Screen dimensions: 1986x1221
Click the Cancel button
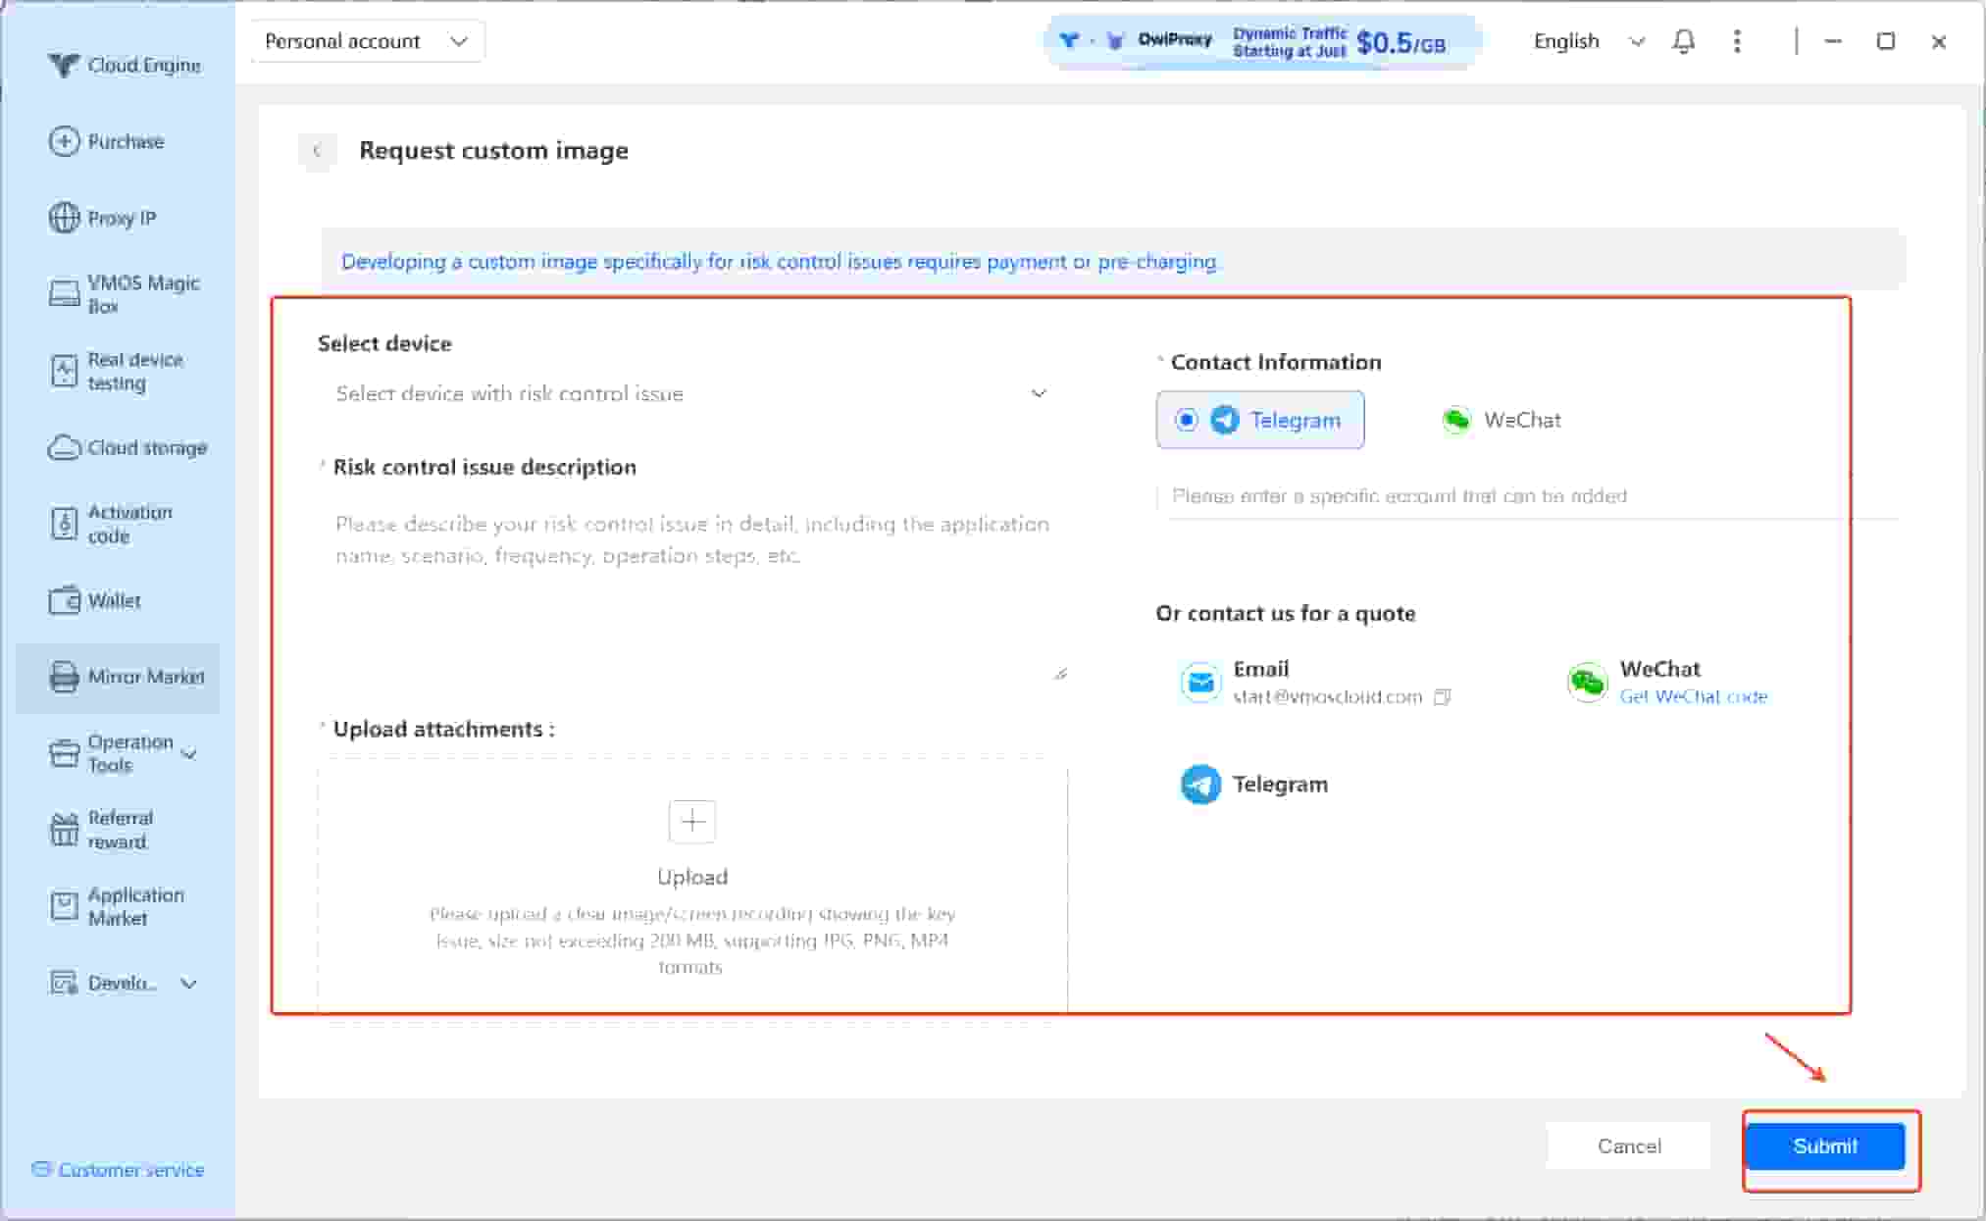(1628, 1145)
